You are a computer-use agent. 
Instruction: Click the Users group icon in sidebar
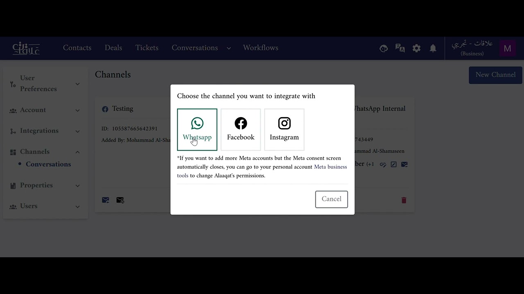[13, 207]
